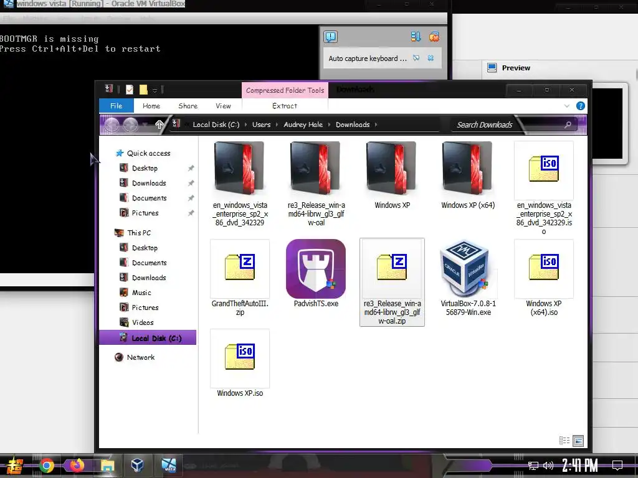Open the View ribbon tab
The width and height of the screenshot is (638, 478).
(x=223, y=106)
